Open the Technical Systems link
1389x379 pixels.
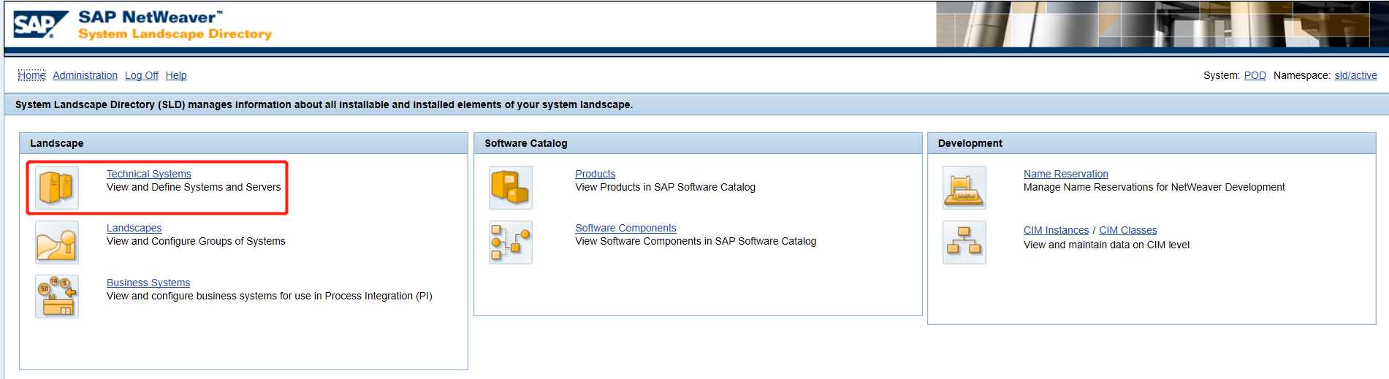tap(149, 174)
